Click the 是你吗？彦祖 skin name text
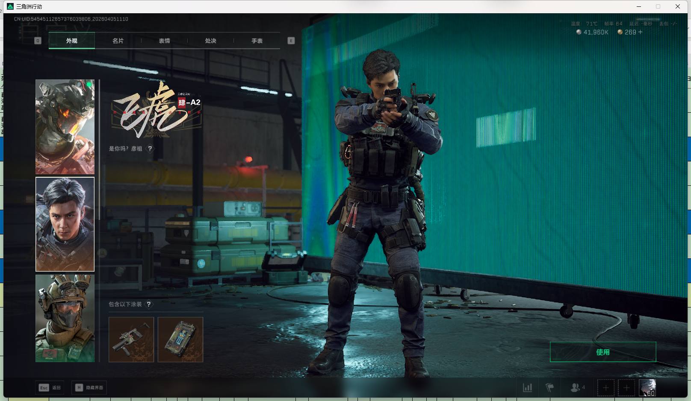Screen dimensions: 691x401 coord(125,149)
